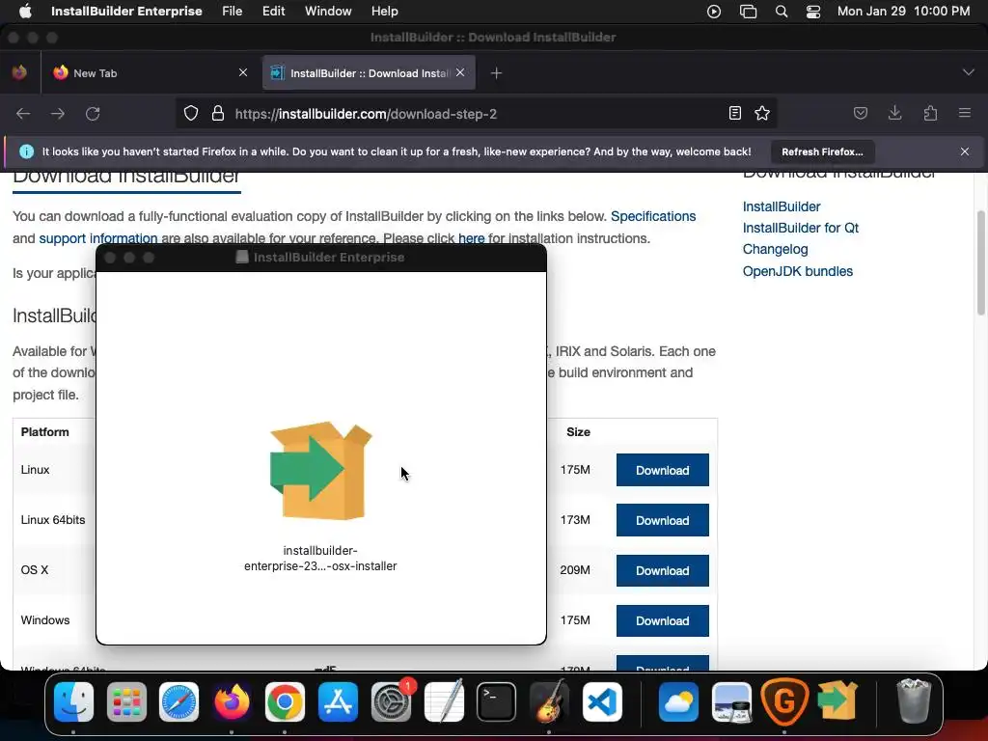Open the Firefox View pinned icon
The height and width of the screenshot is (741, 988).
(19, 72)
